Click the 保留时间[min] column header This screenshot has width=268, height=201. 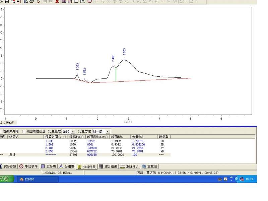(56, 137)
